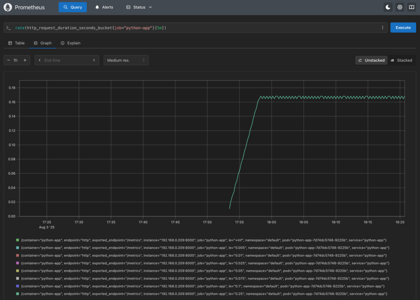Select the le="0.005" legend series label
This screenshot has height=300, width=420.
coord(205,248)
